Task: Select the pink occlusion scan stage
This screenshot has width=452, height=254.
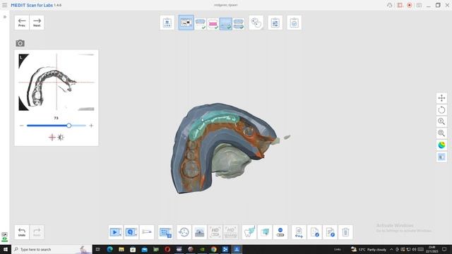Action: (x=213, y=23)
